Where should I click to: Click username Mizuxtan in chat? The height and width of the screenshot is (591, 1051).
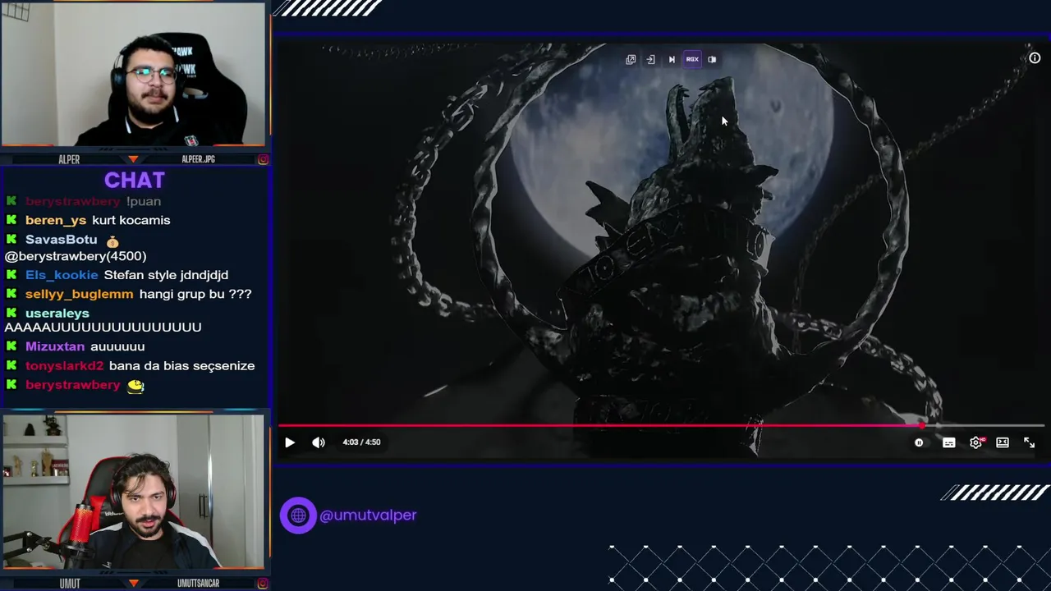tap(55, 346)
